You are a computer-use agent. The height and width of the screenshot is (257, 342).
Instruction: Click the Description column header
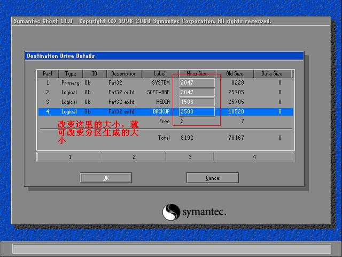tap(124, 74)
